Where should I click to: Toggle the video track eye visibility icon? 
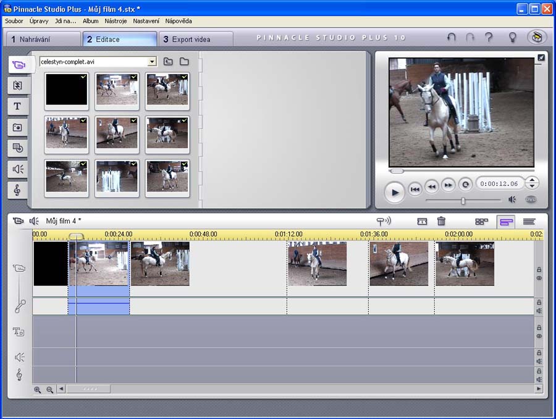coord(539,279)
